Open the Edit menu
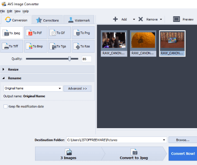Viewport: 197px width, 165px height. [x=10, y=11]
